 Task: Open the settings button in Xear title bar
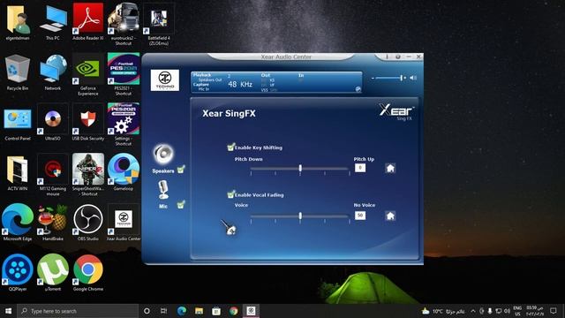coord(398,57)
